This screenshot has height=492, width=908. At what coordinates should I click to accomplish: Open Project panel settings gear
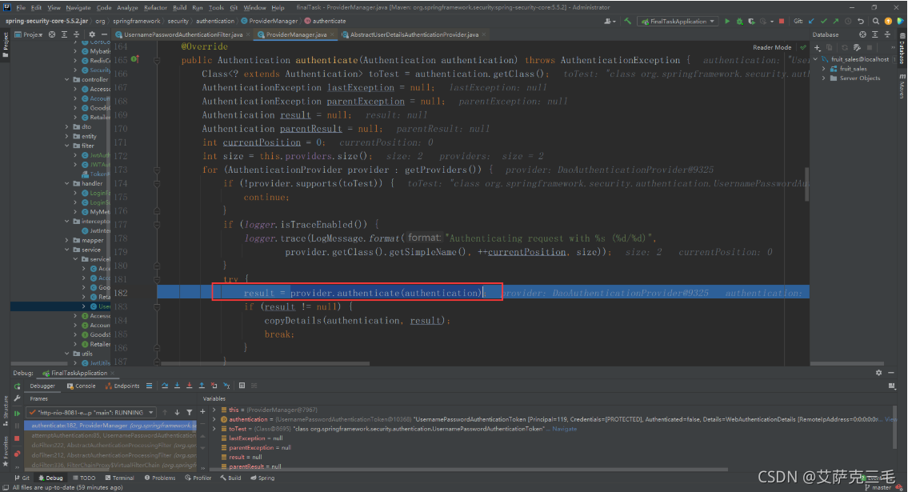[x=91, y=34]
